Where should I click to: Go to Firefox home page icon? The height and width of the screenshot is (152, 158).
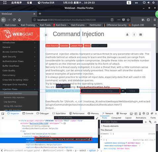coord(20,20)
